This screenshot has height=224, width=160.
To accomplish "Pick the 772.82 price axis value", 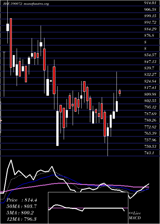I will 150,127.
